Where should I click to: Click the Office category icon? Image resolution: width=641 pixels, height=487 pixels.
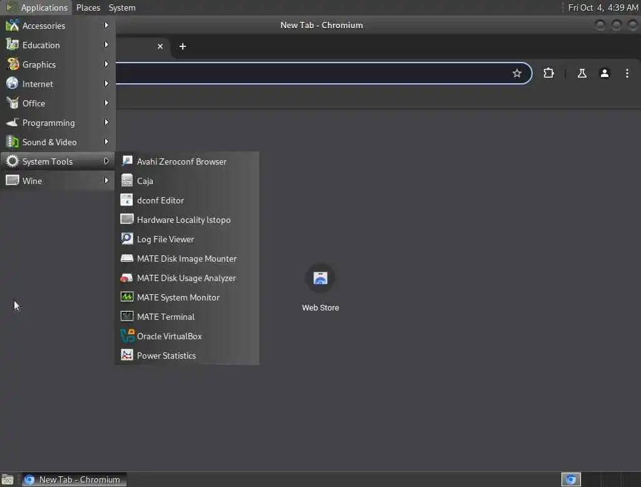13,103
